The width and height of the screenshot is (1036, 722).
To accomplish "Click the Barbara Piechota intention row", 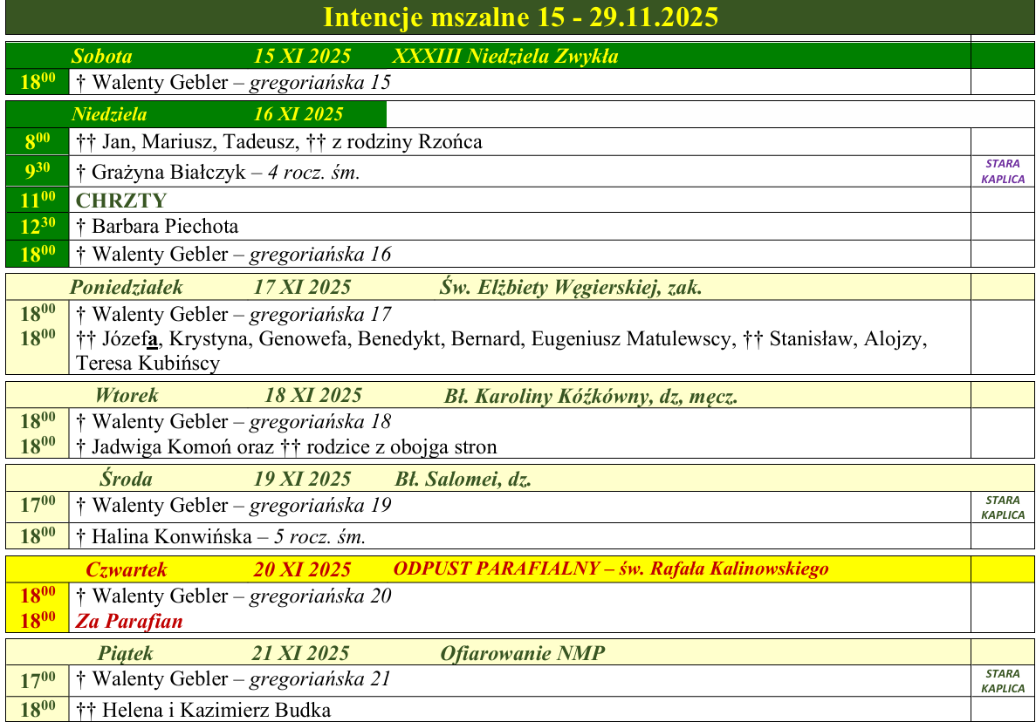I will coord(157,227).
